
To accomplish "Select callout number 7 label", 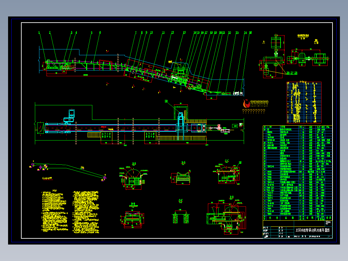I will point(136,33).
